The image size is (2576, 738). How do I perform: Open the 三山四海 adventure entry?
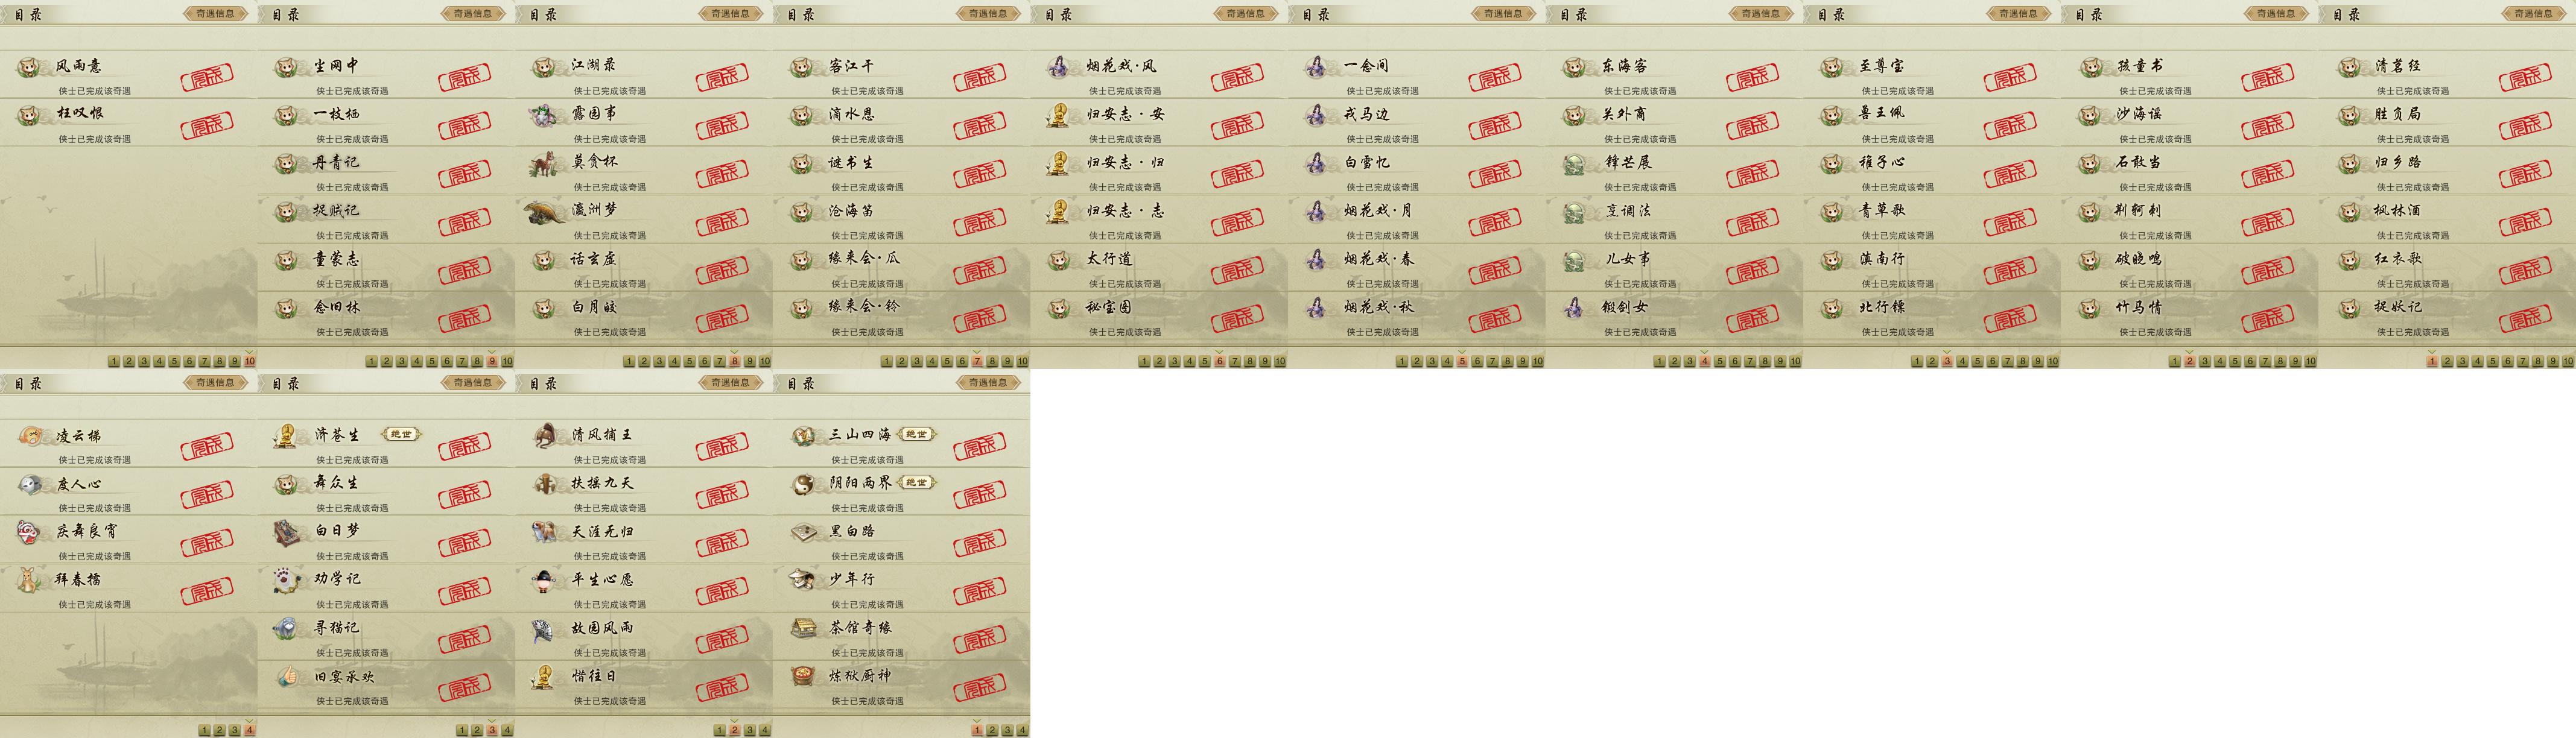859,435
